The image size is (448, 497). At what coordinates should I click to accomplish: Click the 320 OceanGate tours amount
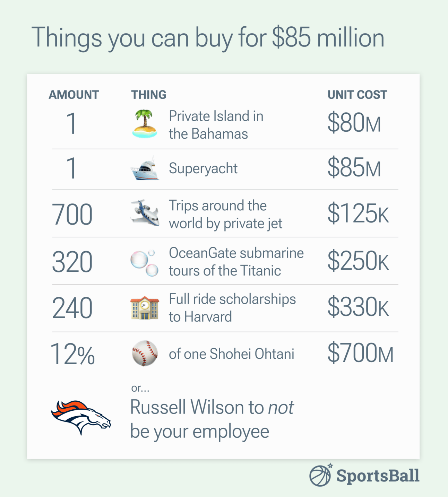coord(72,262)
